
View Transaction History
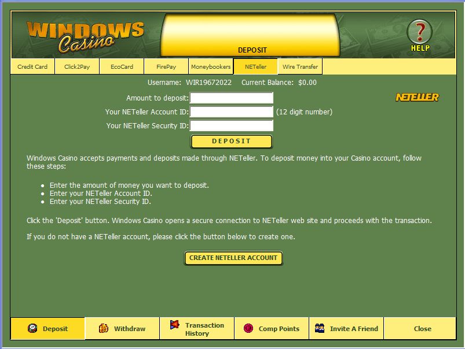point(197,328)
